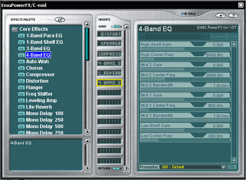This screenshot has height=180, width=246.
Task: Click the FX icon beside Compressor
Action: coord(21,75)
